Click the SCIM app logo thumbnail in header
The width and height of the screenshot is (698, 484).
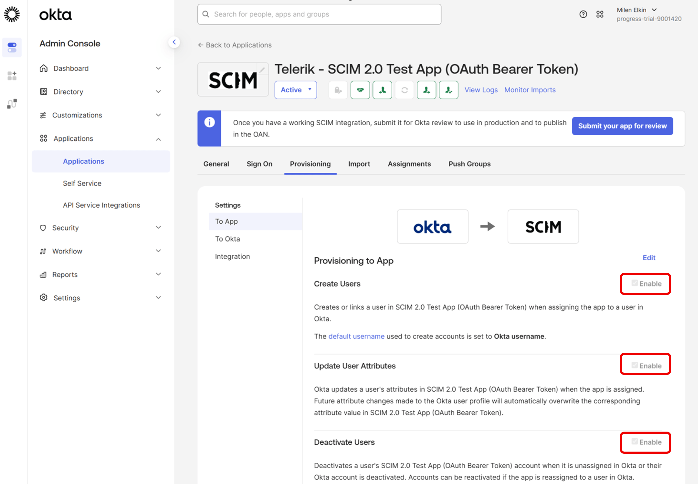click(x=233, y=80)
